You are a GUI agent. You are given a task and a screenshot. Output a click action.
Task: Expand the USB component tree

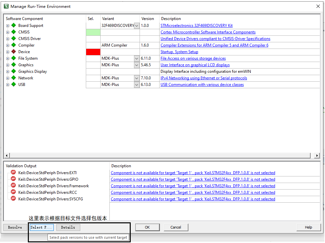pos(7,84)
